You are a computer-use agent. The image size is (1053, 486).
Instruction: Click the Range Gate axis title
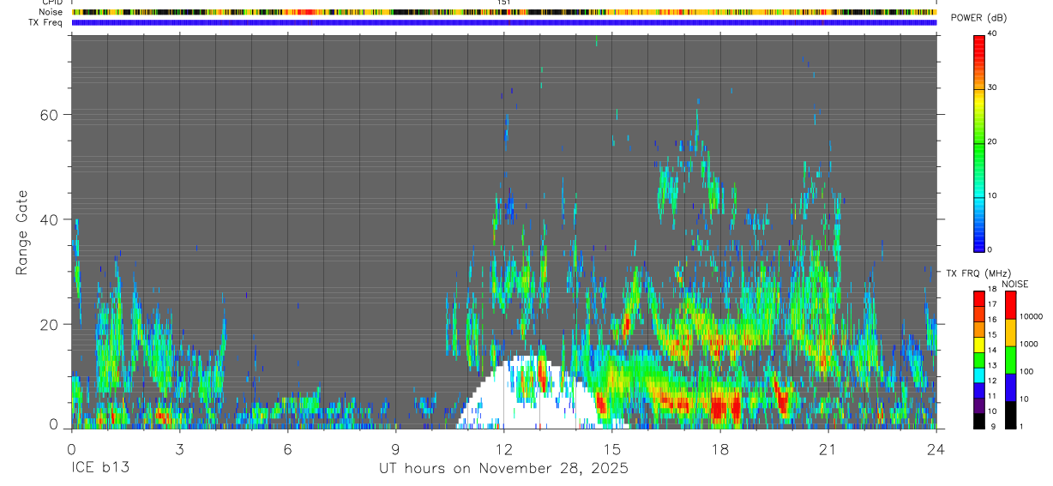pyautogui.click(x=22, y=233)
